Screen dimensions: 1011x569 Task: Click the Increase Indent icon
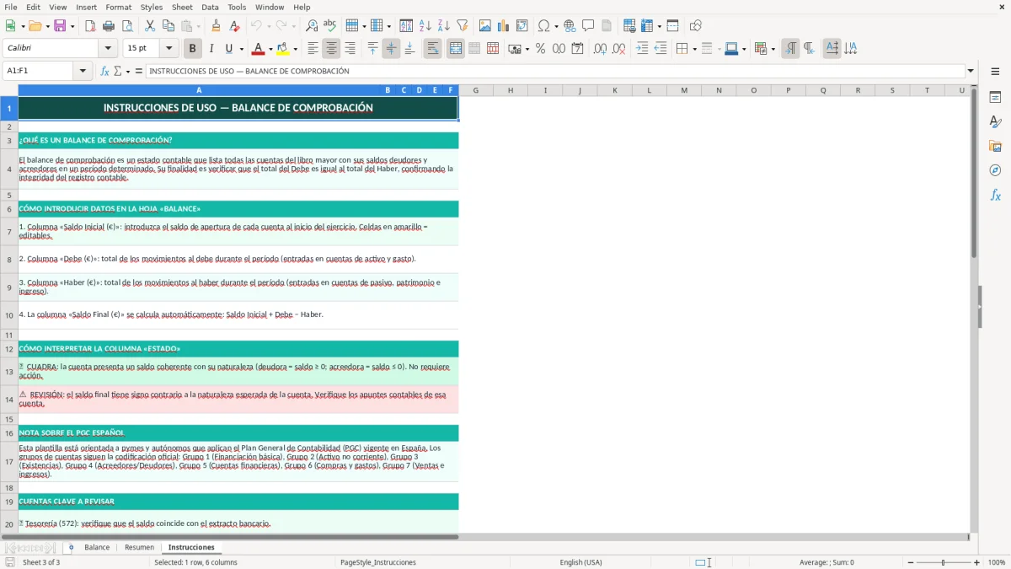click(642, 49)
